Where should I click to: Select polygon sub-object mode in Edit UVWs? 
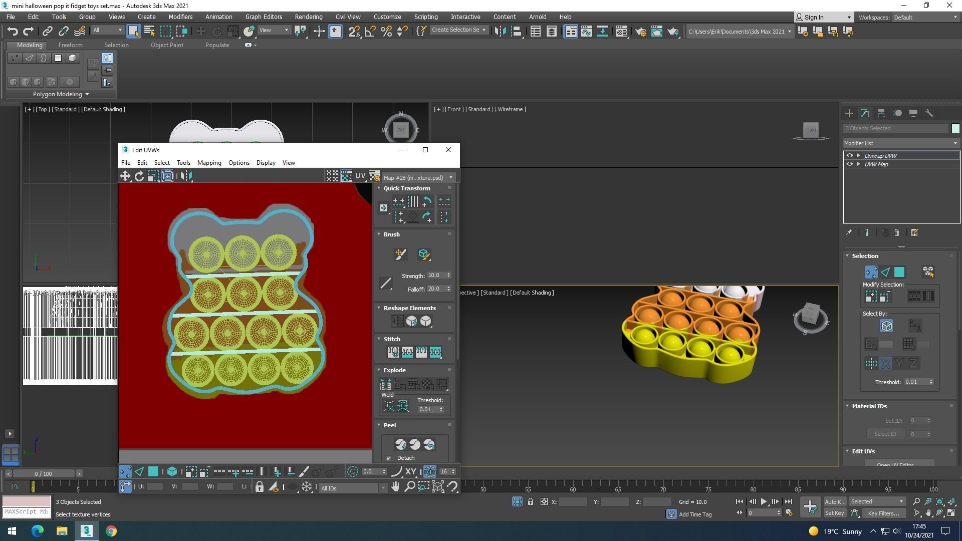[153, 471]
